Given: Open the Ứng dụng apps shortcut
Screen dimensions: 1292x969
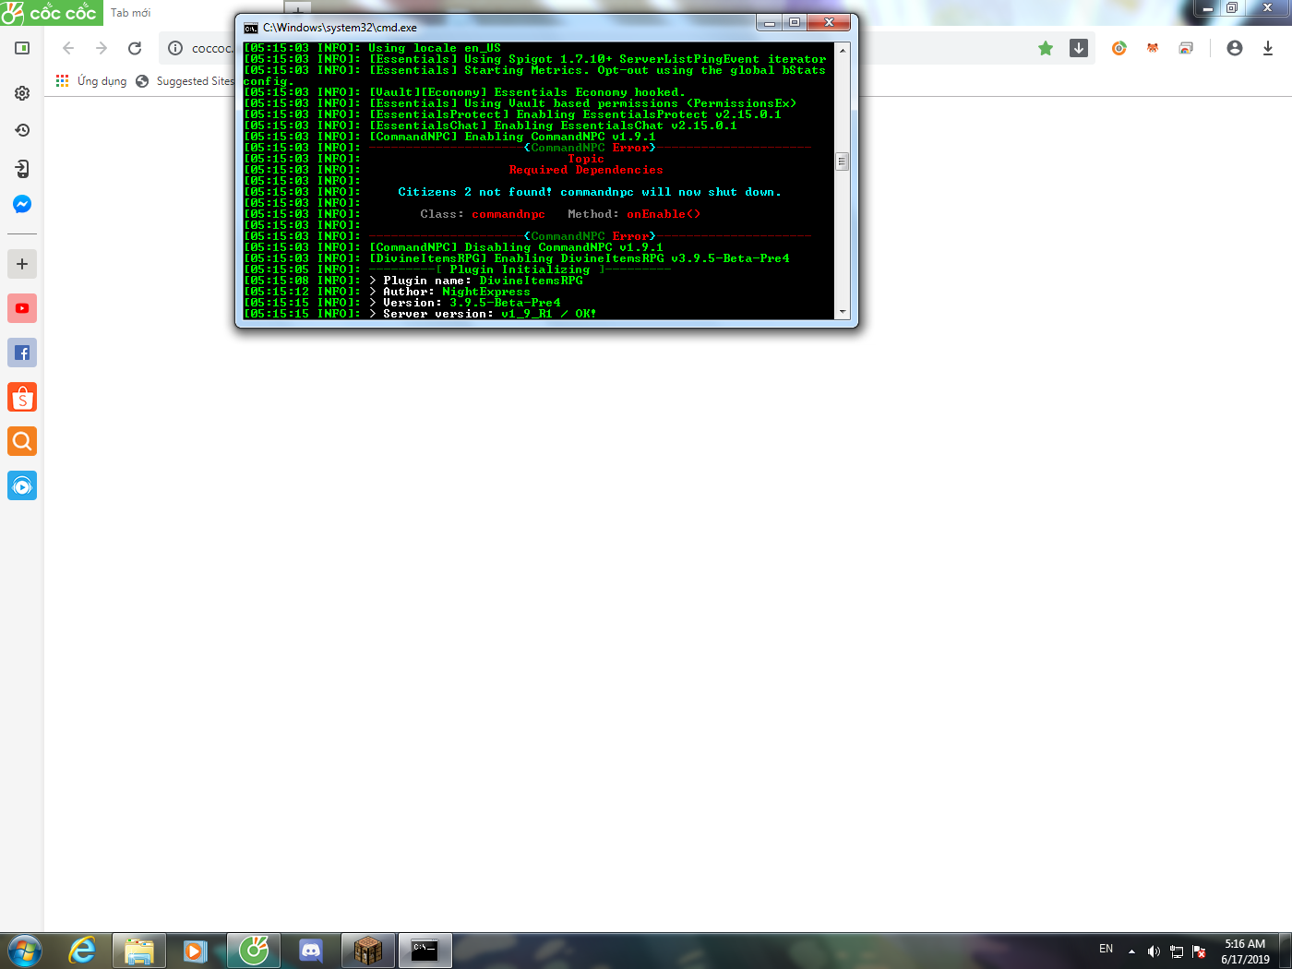Looking at the screenshot, I should click(91, 81).
